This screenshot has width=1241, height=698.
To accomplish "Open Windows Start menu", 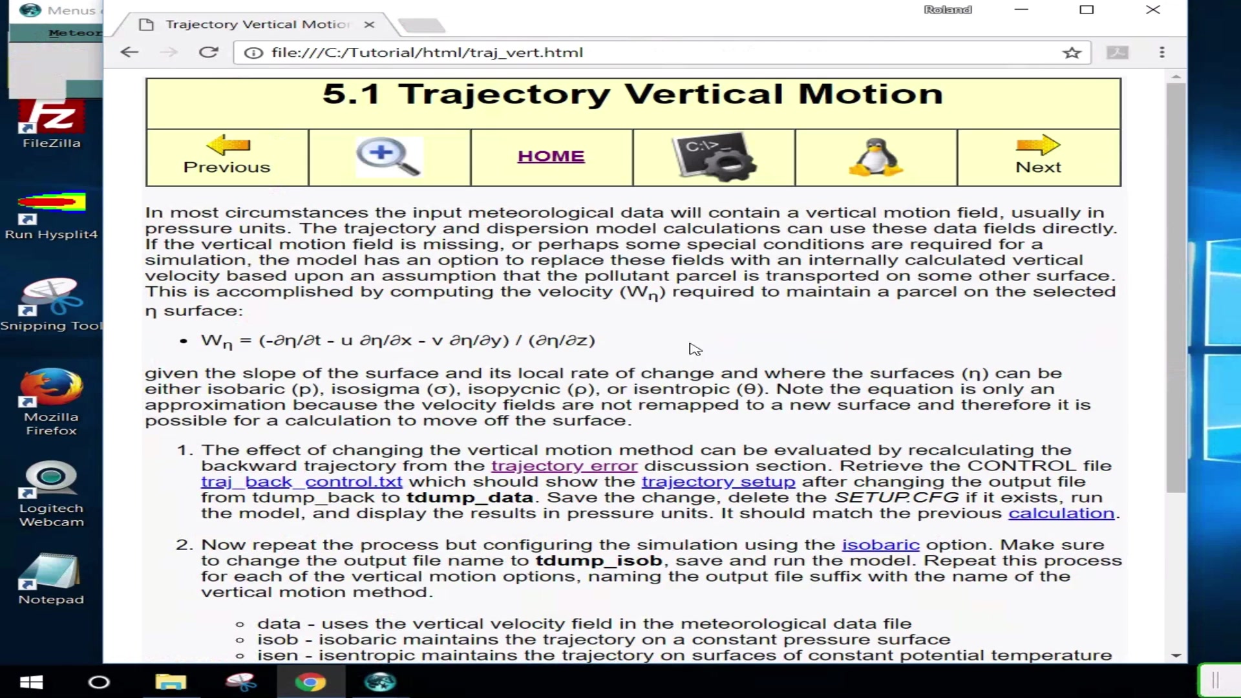I will [x=31, y=682].
